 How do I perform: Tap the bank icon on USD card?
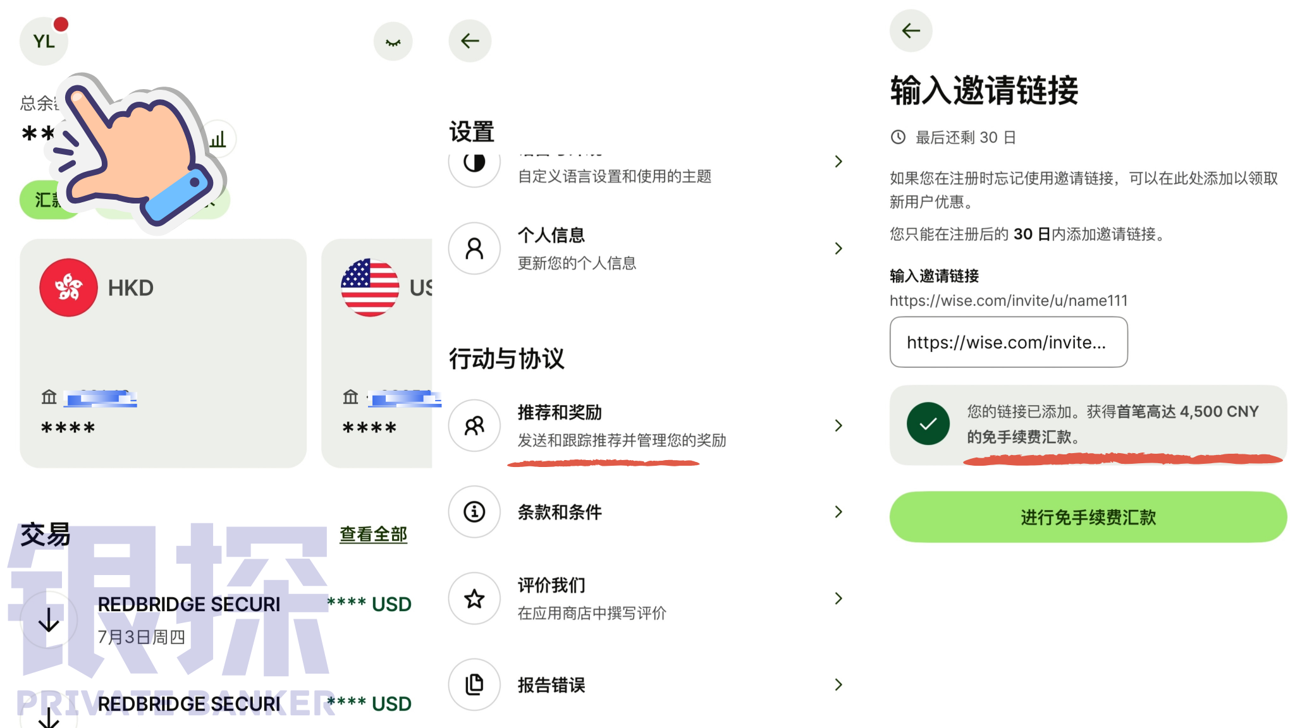click(x=350, y=397)
